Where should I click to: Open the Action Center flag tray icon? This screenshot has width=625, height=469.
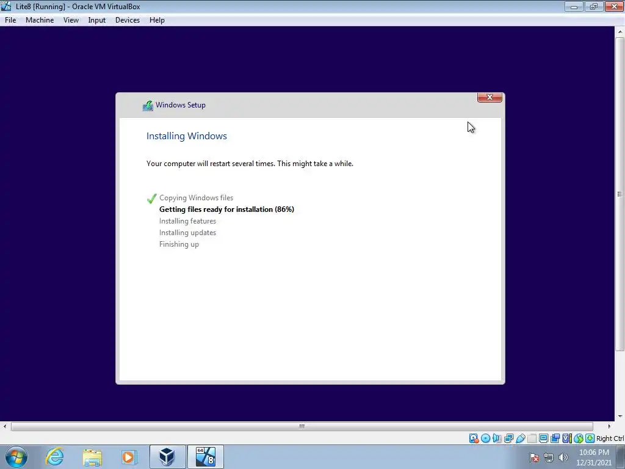click(x=534, y=457)
